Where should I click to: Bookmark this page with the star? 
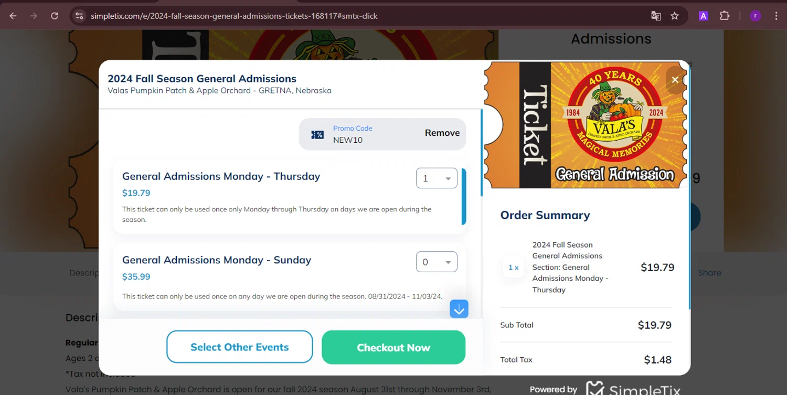(x=675, y=16)
